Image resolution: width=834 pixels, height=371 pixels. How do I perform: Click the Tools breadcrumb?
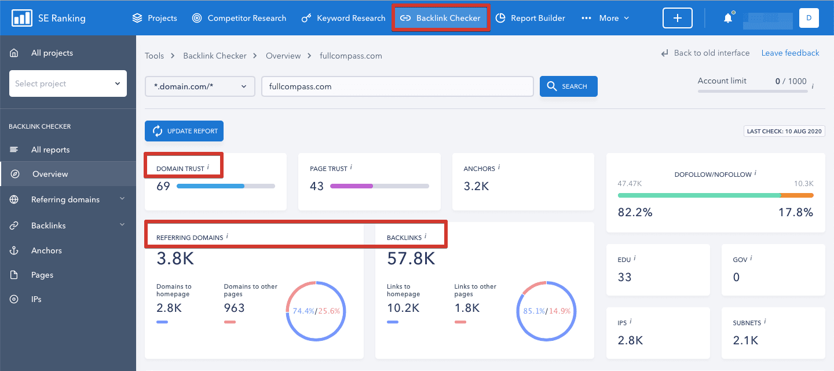[155, 56]
